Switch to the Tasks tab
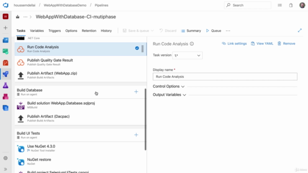Screen dimensions: 308x173 (x=21, y=31)
